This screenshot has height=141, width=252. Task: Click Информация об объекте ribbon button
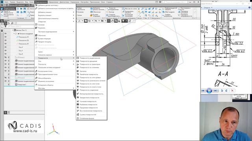pos(170,9)
